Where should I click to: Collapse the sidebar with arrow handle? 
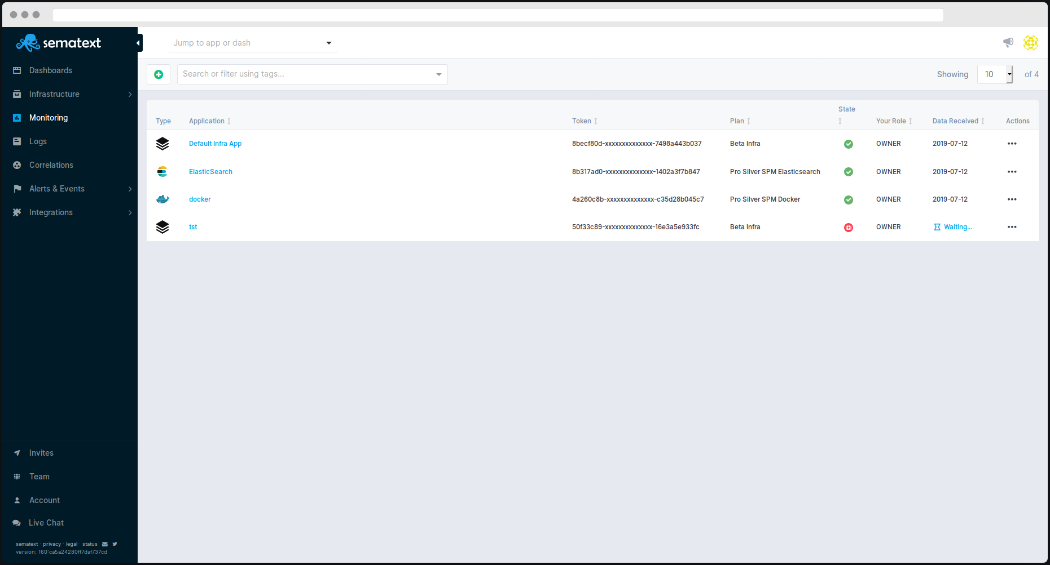click(139, 43)
